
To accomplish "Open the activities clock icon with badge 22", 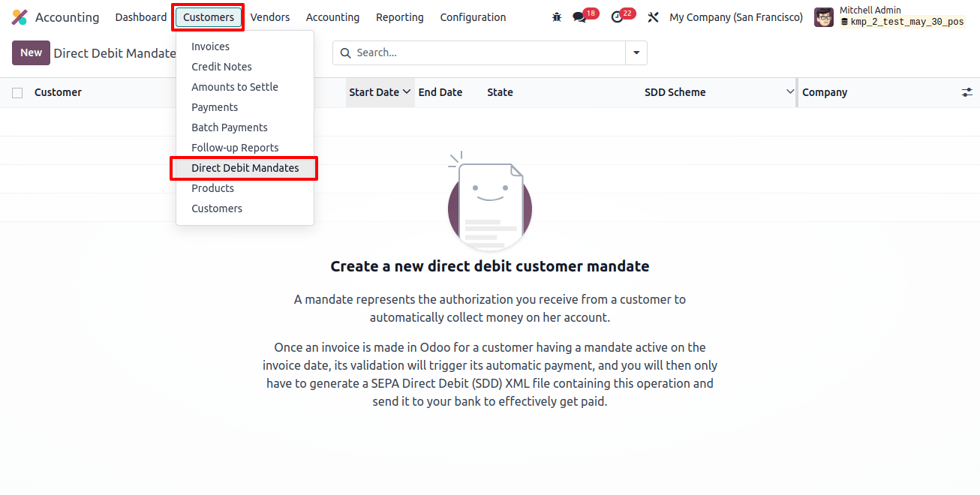I will tap(617, 17).
